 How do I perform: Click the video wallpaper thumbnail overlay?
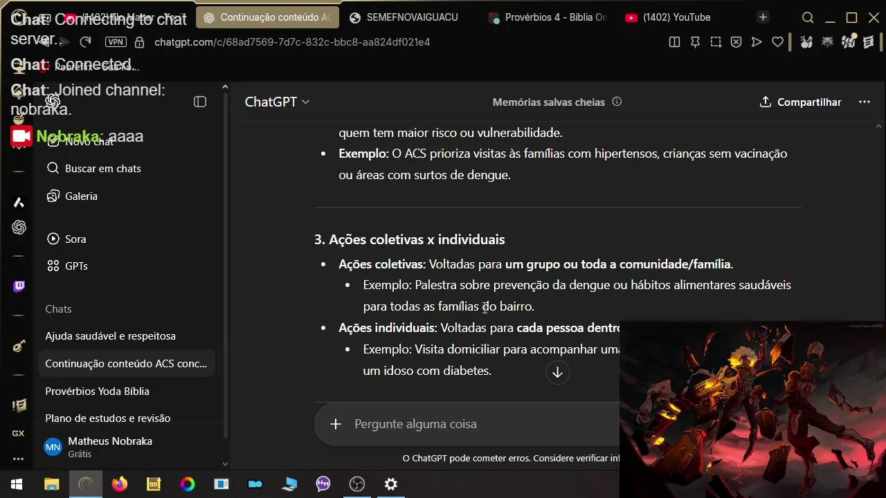pos(752,409)
